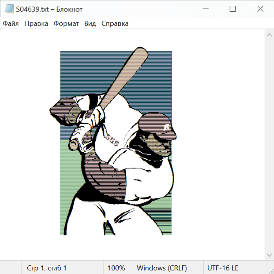Click the Windows (CRLF) status field
Screen dimensions: 274x274
(162, 268)
